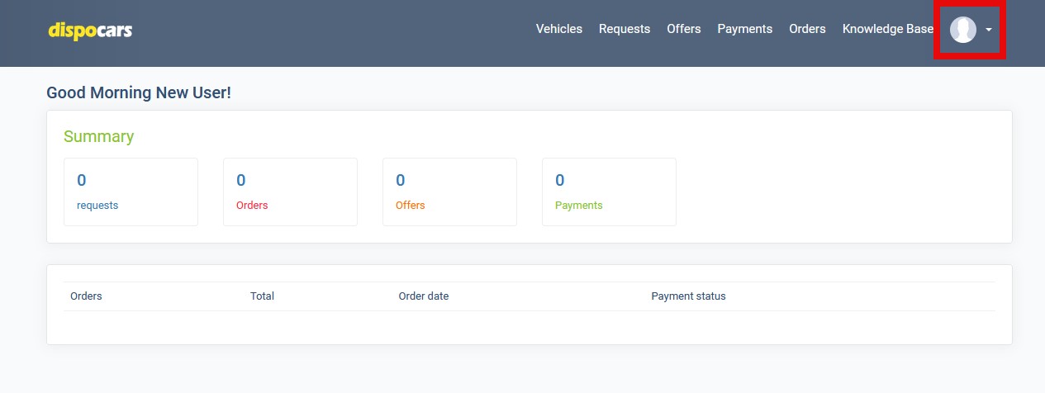Open the Knowledge Base nav item
The height and width of the screenshot is (393, 1045).
887,29
